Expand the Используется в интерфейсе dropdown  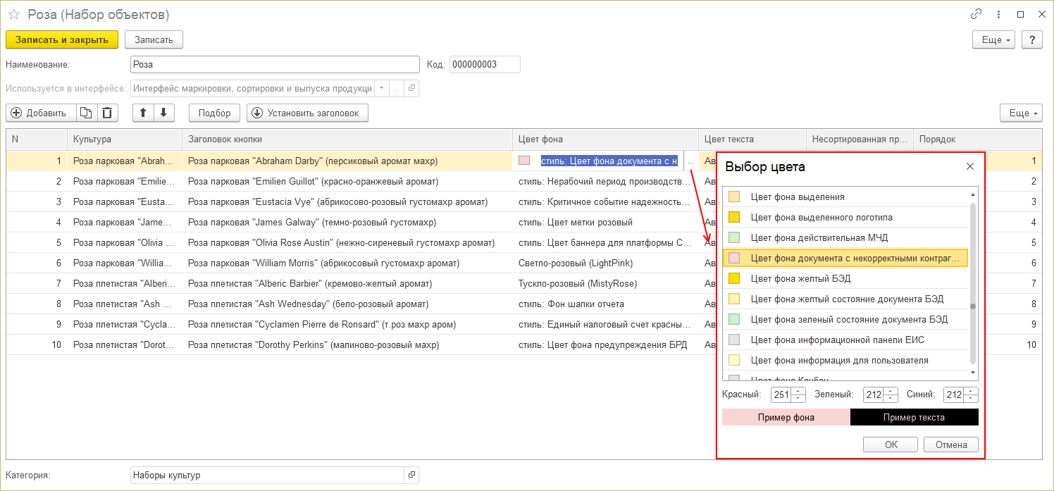(381, 89)
